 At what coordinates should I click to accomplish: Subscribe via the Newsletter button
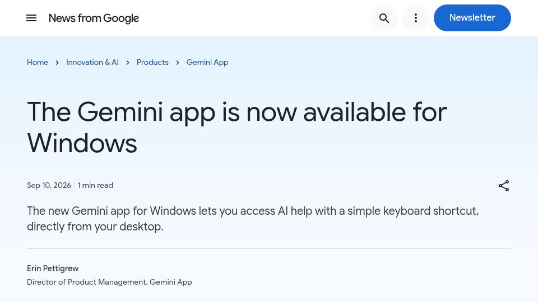(x=472, y=18)
